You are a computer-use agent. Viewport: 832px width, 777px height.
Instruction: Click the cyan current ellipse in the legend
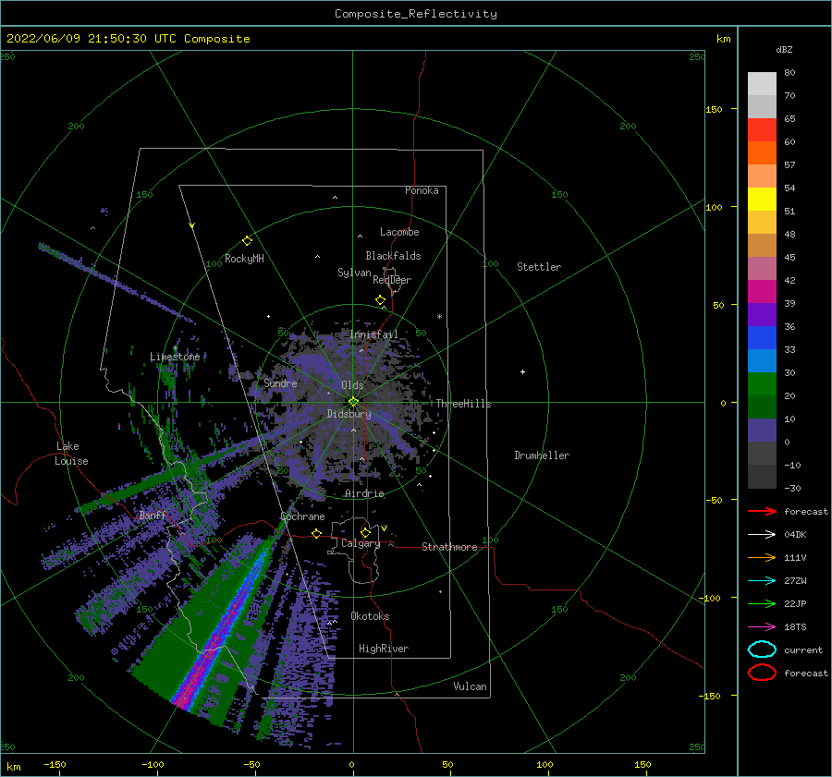[762, 650]
